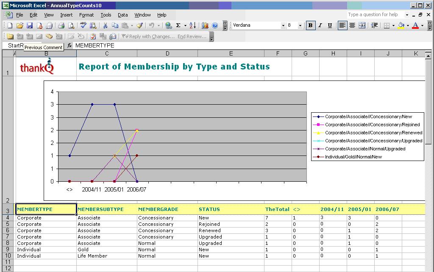This screenshot has width=434, height=272.
Task: Apply AutoSum with the sigma icon
Action: pos(178,25)
